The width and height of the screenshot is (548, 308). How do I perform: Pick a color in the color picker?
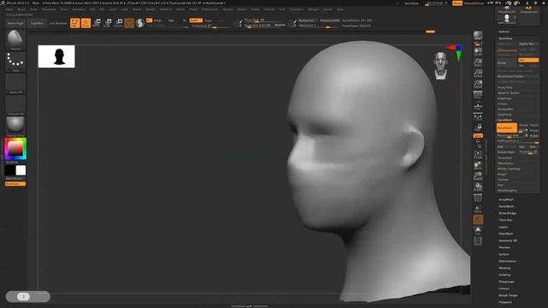point(15,149)
